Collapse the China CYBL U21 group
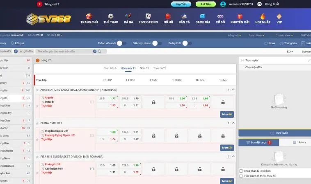The height and width of the screenshot is (184, 311). (233, 123)
